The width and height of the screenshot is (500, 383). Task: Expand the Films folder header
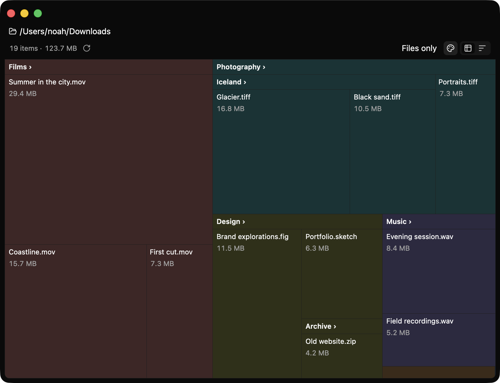pos(109,67)
